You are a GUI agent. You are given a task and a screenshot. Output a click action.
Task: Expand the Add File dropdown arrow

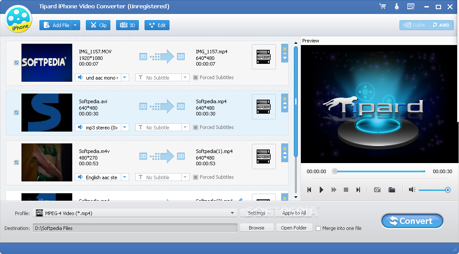[x=75, y=25]
